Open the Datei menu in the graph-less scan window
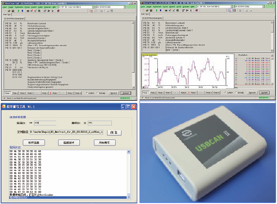This screenshot has height=204, width=277. (4, 7)
